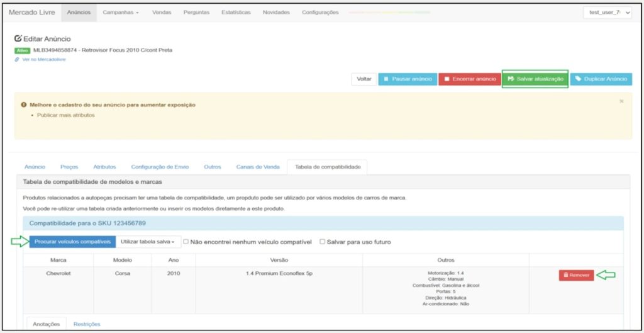Check Salvar para uso futuro
The height and width of the screenshot is (333, 644).
click(x=323, y=242)
